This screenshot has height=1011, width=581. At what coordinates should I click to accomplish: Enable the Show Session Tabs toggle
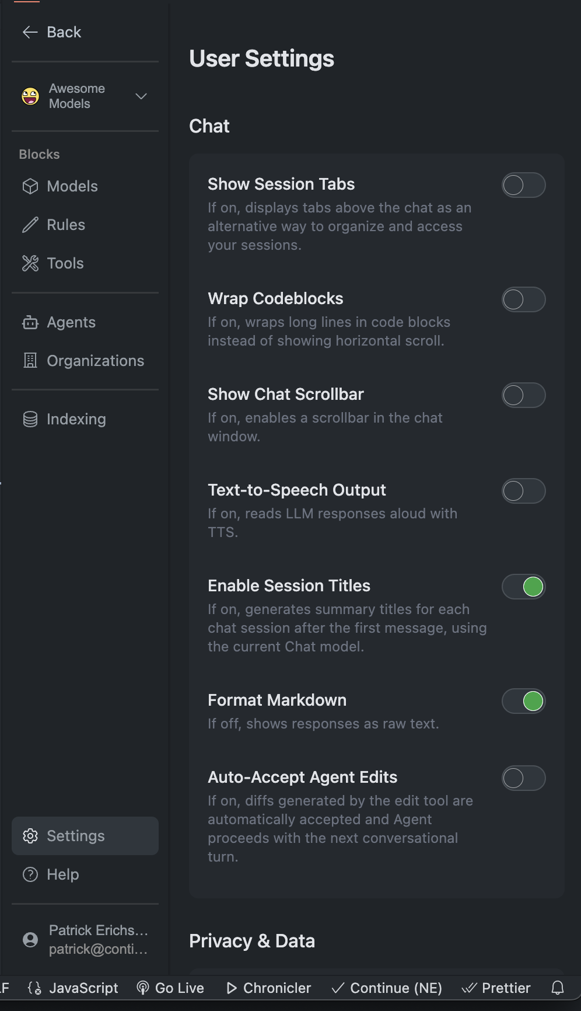pos(523,186)
